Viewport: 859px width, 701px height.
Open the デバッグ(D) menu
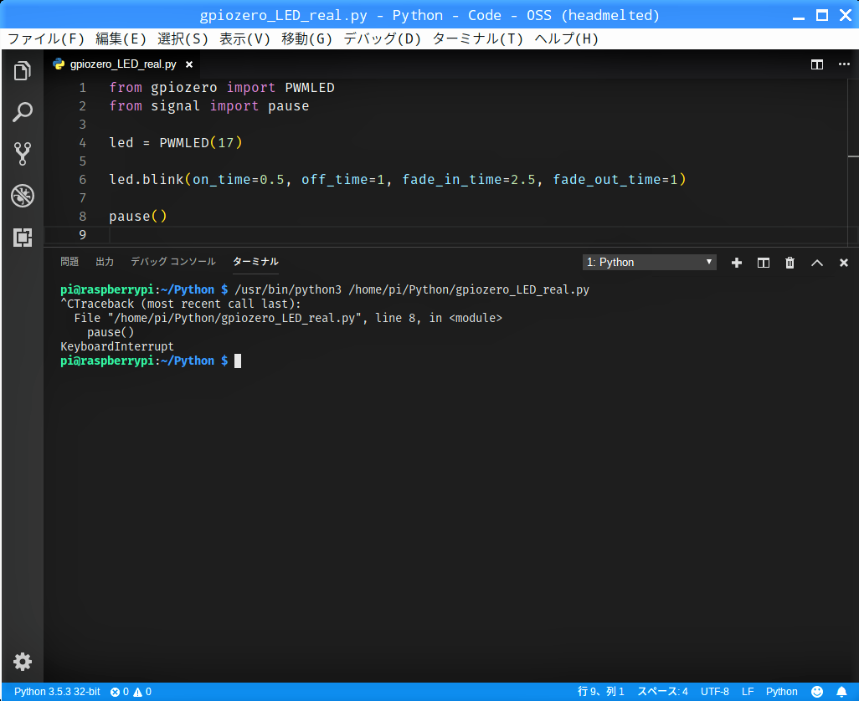pyautogui.click(x=383, y=39)
